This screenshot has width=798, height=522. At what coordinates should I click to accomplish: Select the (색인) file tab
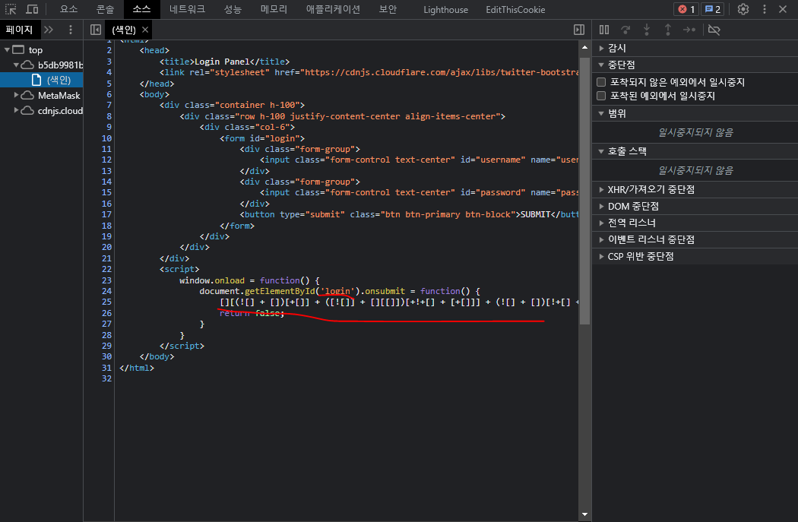click(x=124, y=30)
